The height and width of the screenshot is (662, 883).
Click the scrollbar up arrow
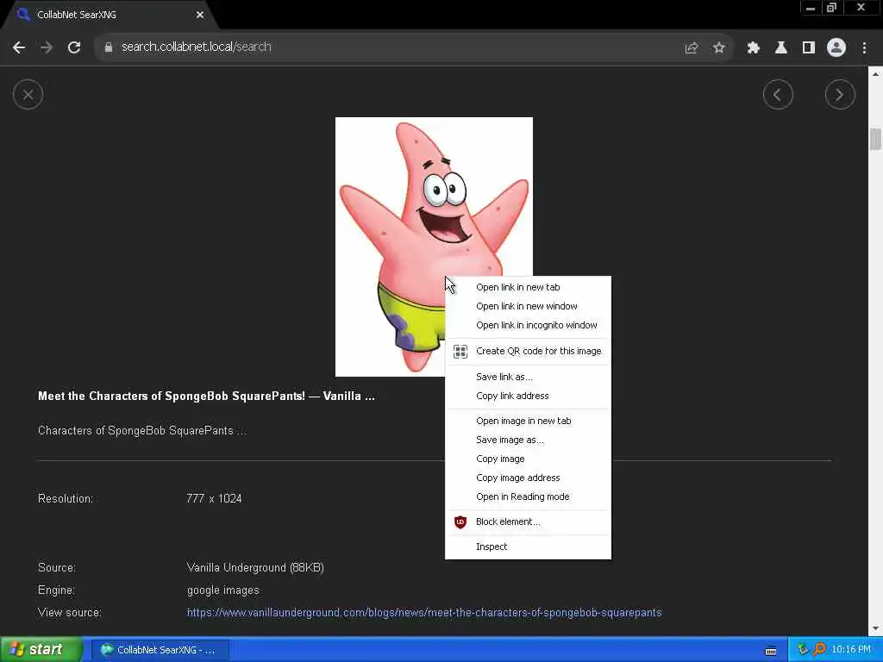(x=875, y=74)
